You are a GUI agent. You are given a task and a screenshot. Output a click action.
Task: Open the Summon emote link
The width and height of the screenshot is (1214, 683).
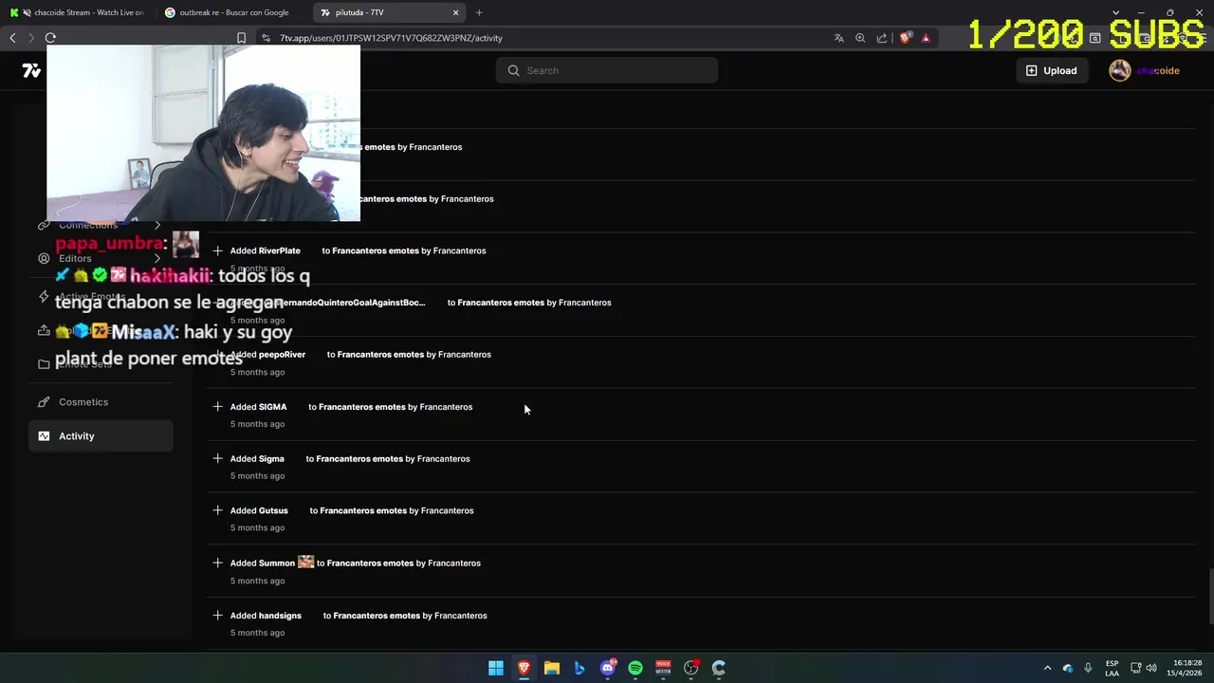click(x=277, y=563)
